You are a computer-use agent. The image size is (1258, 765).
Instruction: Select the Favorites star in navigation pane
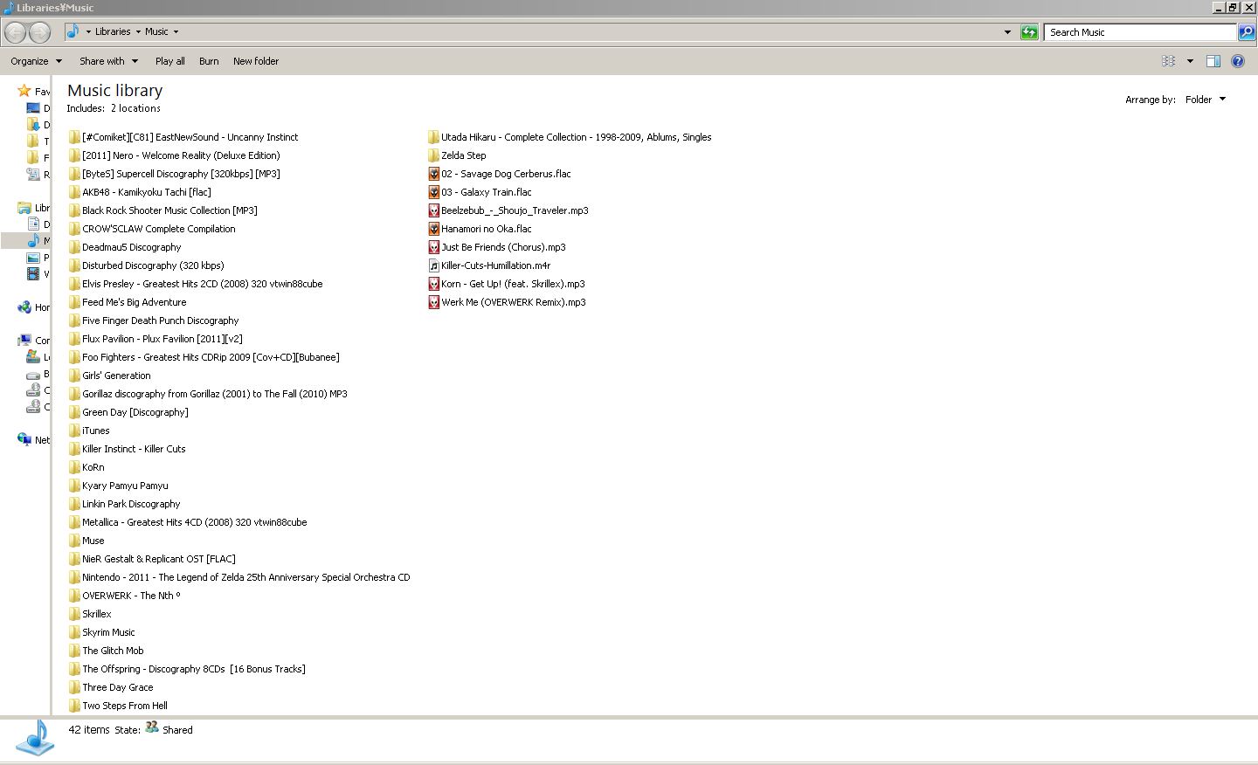[24, 91]
